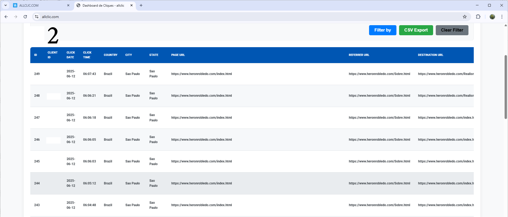Viewport: 508px width, 217px height.
Task: Open the Chrome three-dot menu
Action: 502,17
